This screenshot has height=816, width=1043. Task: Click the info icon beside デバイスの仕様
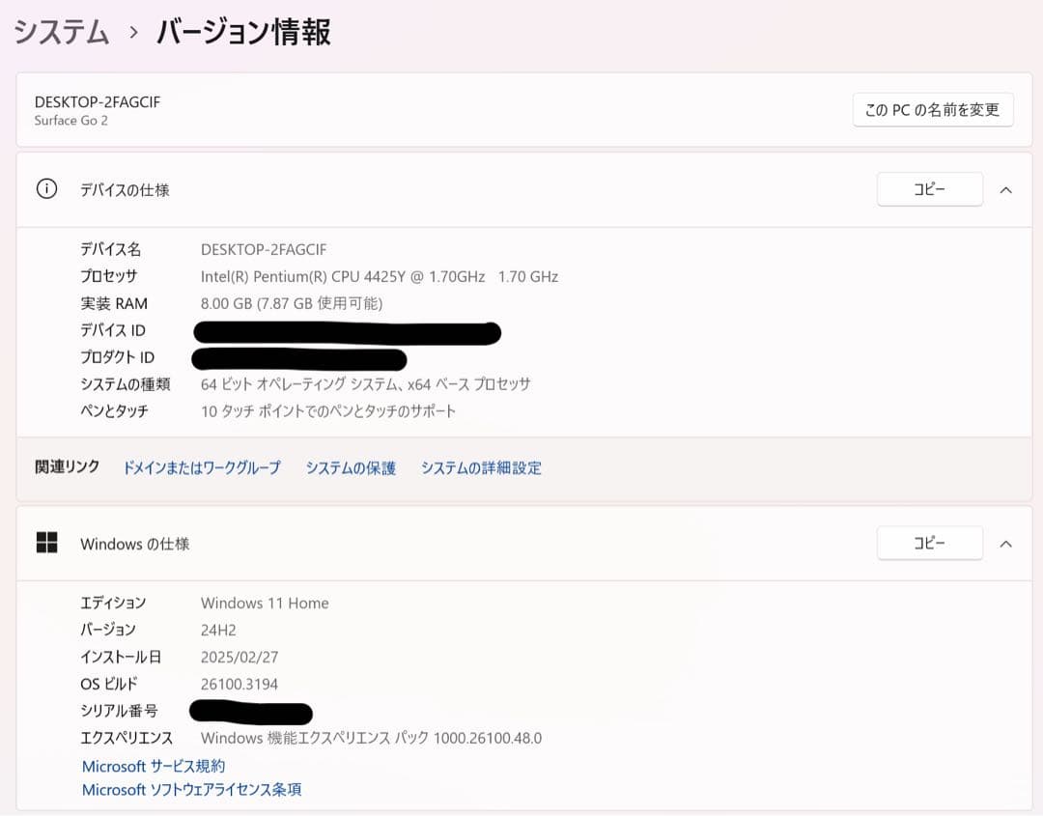click(46, 189)
